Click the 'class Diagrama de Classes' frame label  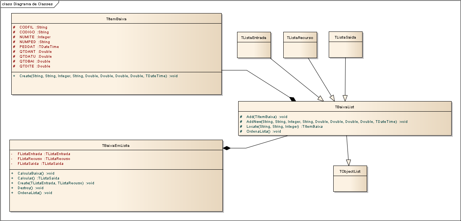27,4
